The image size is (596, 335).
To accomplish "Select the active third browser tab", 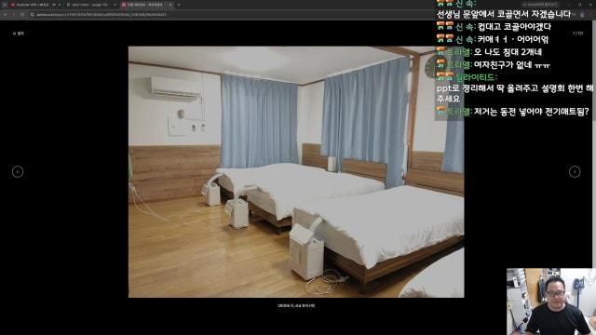I will [146, 5].
